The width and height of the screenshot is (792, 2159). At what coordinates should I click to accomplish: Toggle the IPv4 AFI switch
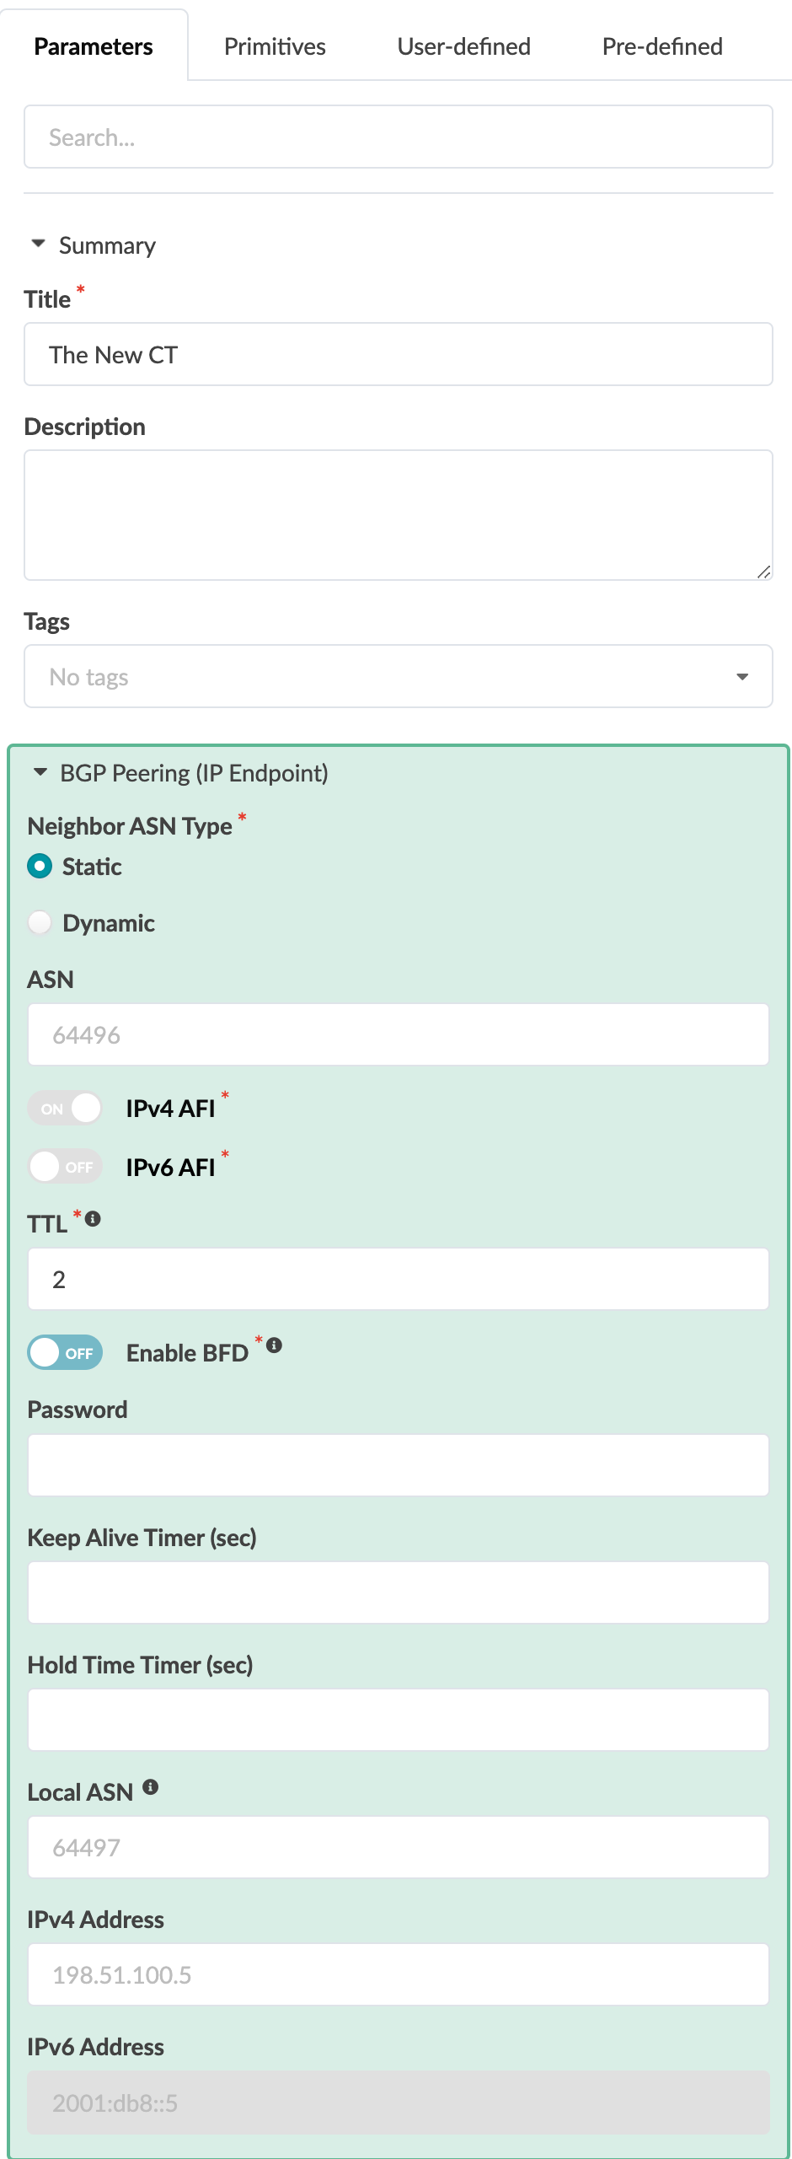click(x=66, y=1108)
